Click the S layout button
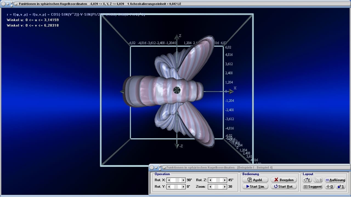The width and height of the screenshot is (351, 197). [340, 186]
